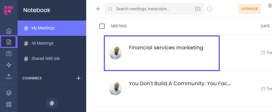Viewport: 272px width, 112px height.
Task: Open Shared With Me list
Action: click(x=52, y=58)
